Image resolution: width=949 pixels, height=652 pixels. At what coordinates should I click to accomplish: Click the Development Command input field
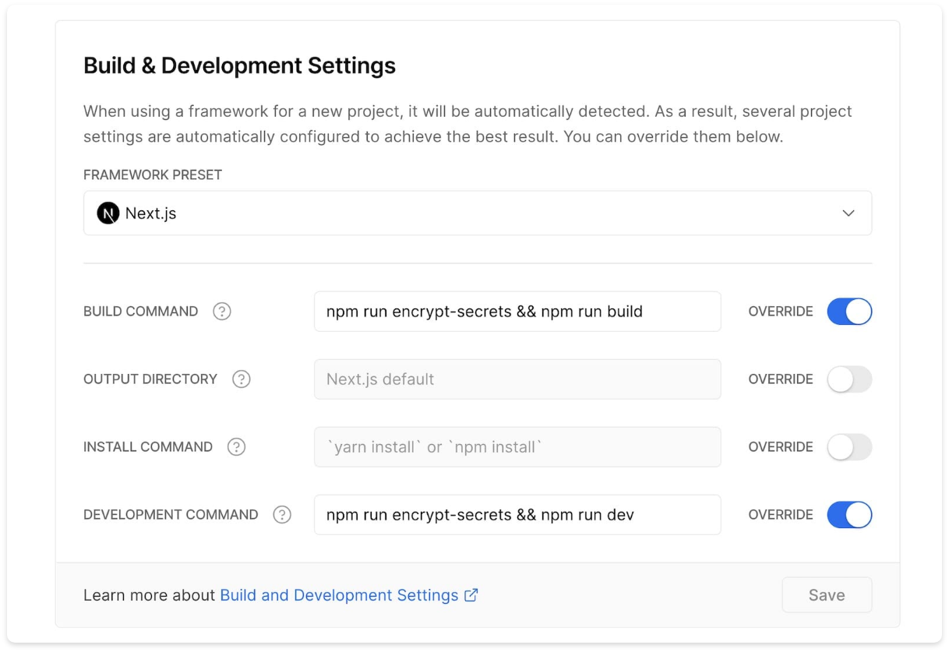pyautogui.click(x=517, y=515)
